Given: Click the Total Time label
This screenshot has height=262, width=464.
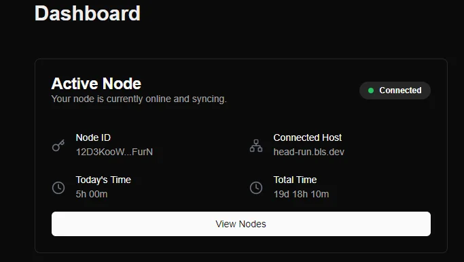Looking at the screenshot, I should [295, 180].
